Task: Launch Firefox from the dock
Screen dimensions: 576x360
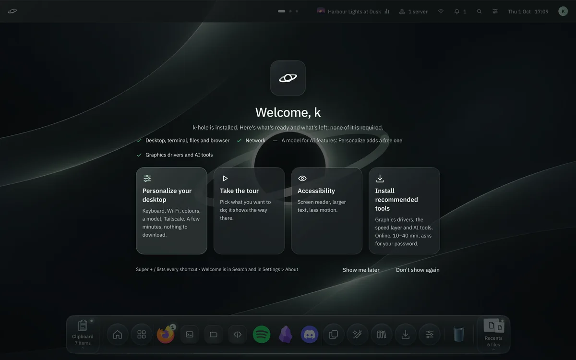Action: (x=166, y=335)
